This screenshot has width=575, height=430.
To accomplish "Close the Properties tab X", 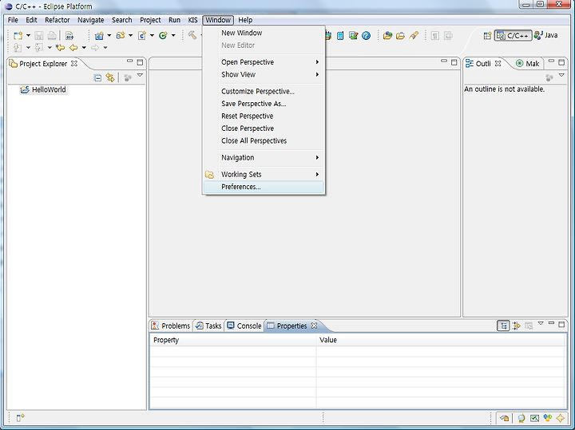I will coord(315,325).
